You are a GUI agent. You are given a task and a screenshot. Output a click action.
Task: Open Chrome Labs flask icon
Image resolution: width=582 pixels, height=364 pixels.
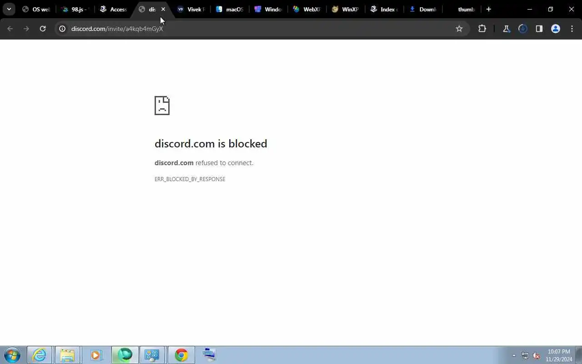point(506,29)
